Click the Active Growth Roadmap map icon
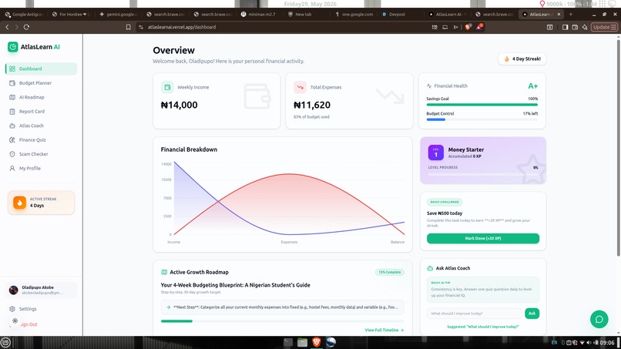Viewport: 621px width, 349px height. tap(164, 272)
